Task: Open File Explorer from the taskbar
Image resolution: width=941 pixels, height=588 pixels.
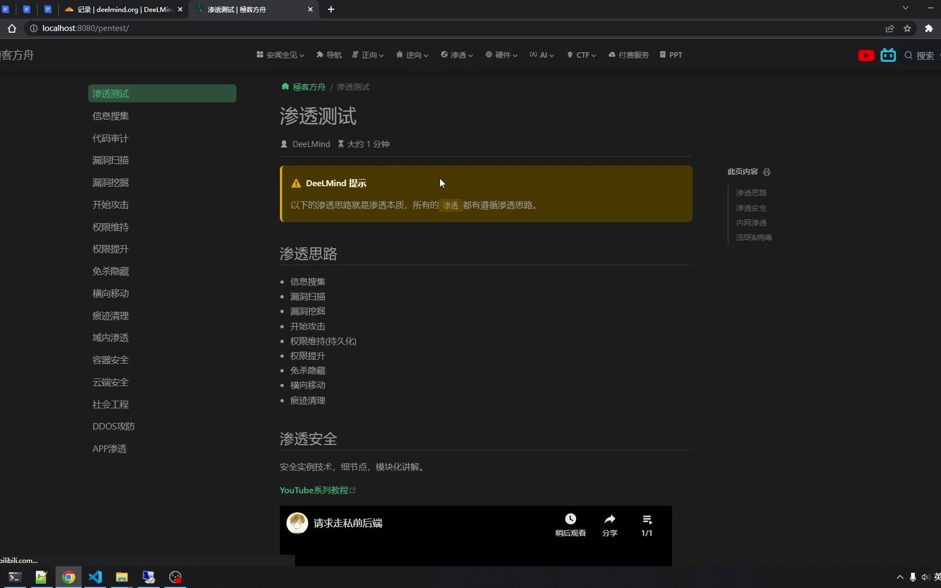Action: pyautogui.click(x=121, y=577)
